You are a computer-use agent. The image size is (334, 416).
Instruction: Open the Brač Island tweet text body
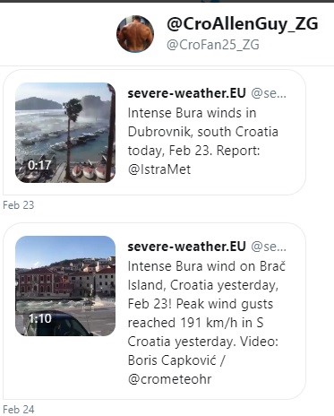coord(207,323)
